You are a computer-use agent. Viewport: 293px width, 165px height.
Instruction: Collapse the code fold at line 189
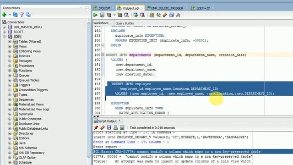[103, 55]
